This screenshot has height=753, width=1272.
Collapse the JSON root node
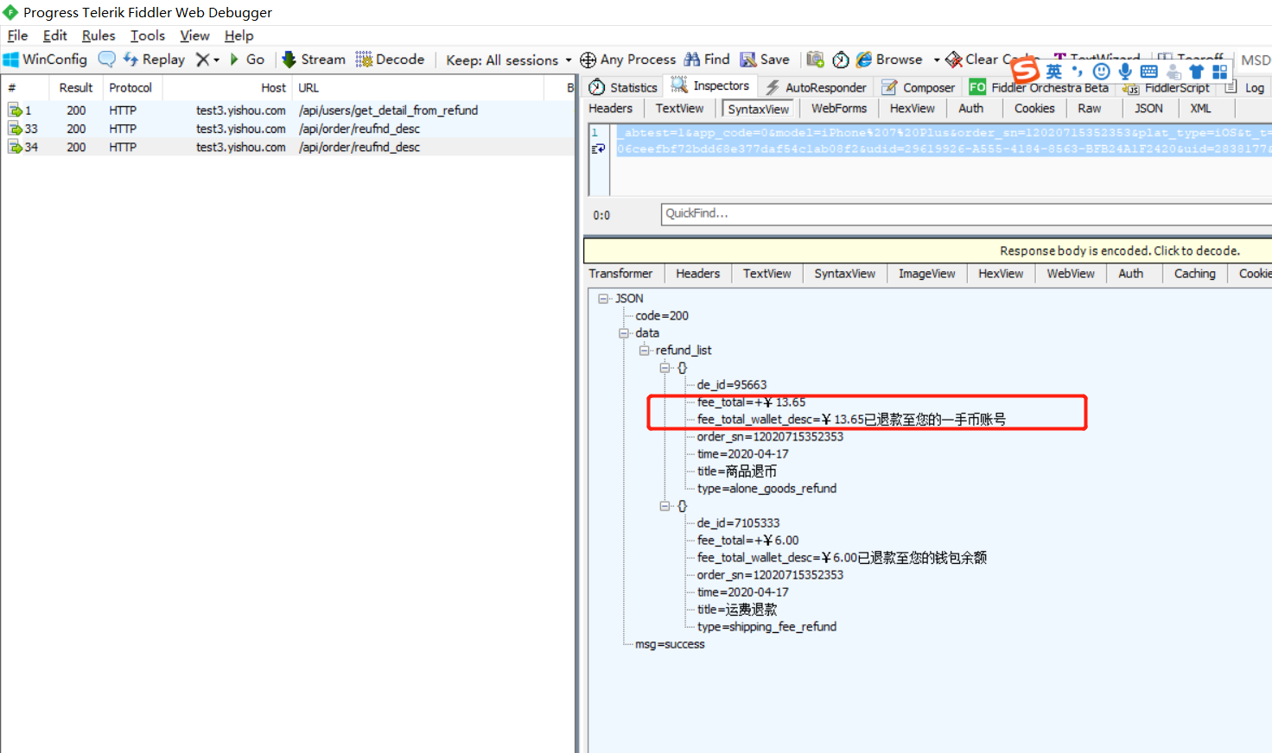(x=603, y=299)
